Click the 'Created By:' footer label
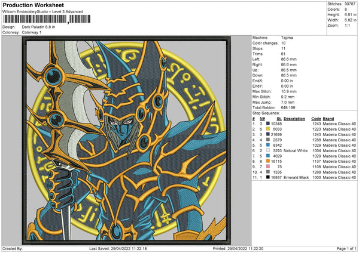This screenshot has width=359, height=253. (13, 249)
